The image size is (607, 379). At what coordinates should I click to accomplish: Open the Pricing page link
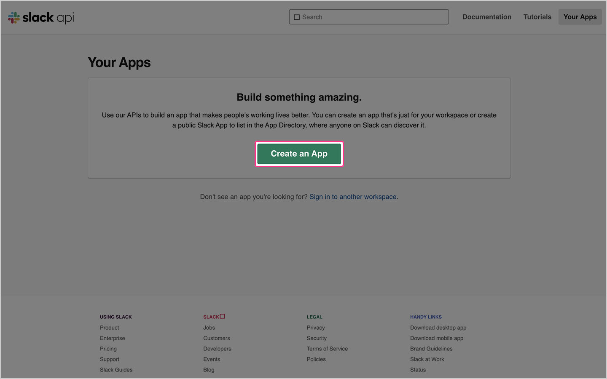108,348
